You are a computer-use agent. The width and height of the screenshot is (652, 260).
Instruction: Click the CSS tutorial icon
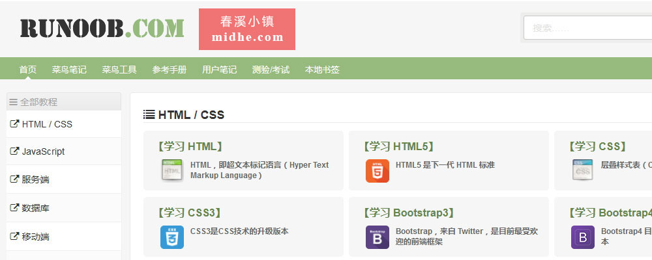coord(582,170)
